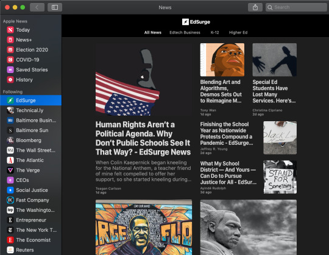This screenshot has width=329, height=255.
Task: Click the Teagan Carlson byline
Action: click(108, 189)
